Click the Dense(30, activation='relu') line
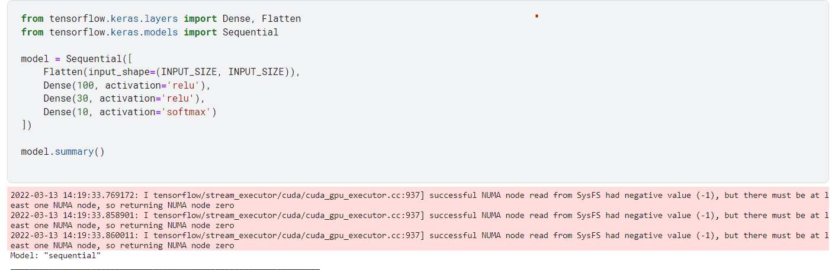Screen dimensions: 832x270 [124, 99]
